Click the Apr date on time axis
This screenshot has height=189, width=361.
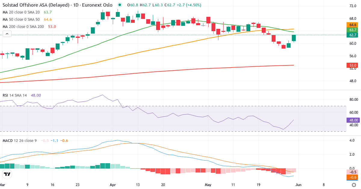tap(113, 185)
